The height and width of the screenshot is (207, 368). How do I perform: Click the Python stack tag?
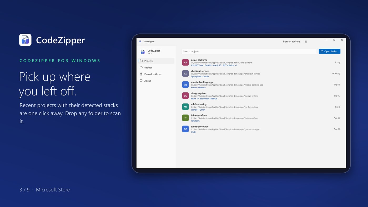tap(202, 110)
